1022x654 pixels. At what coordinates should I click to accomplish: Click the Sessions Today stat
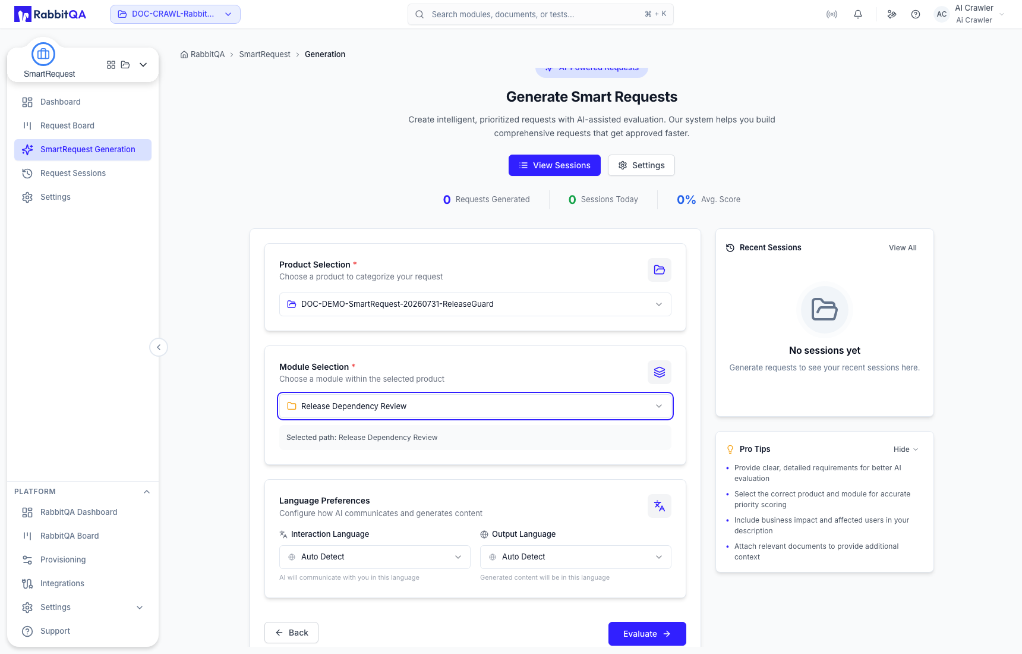[x=603, y=200]
